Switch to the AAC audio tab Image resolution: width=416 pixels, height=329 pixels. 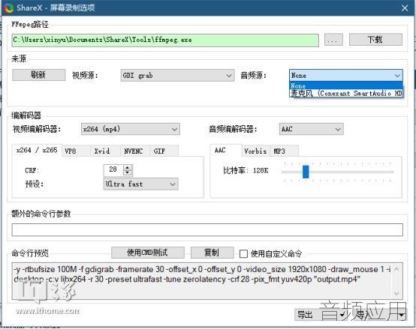point(225,150)
